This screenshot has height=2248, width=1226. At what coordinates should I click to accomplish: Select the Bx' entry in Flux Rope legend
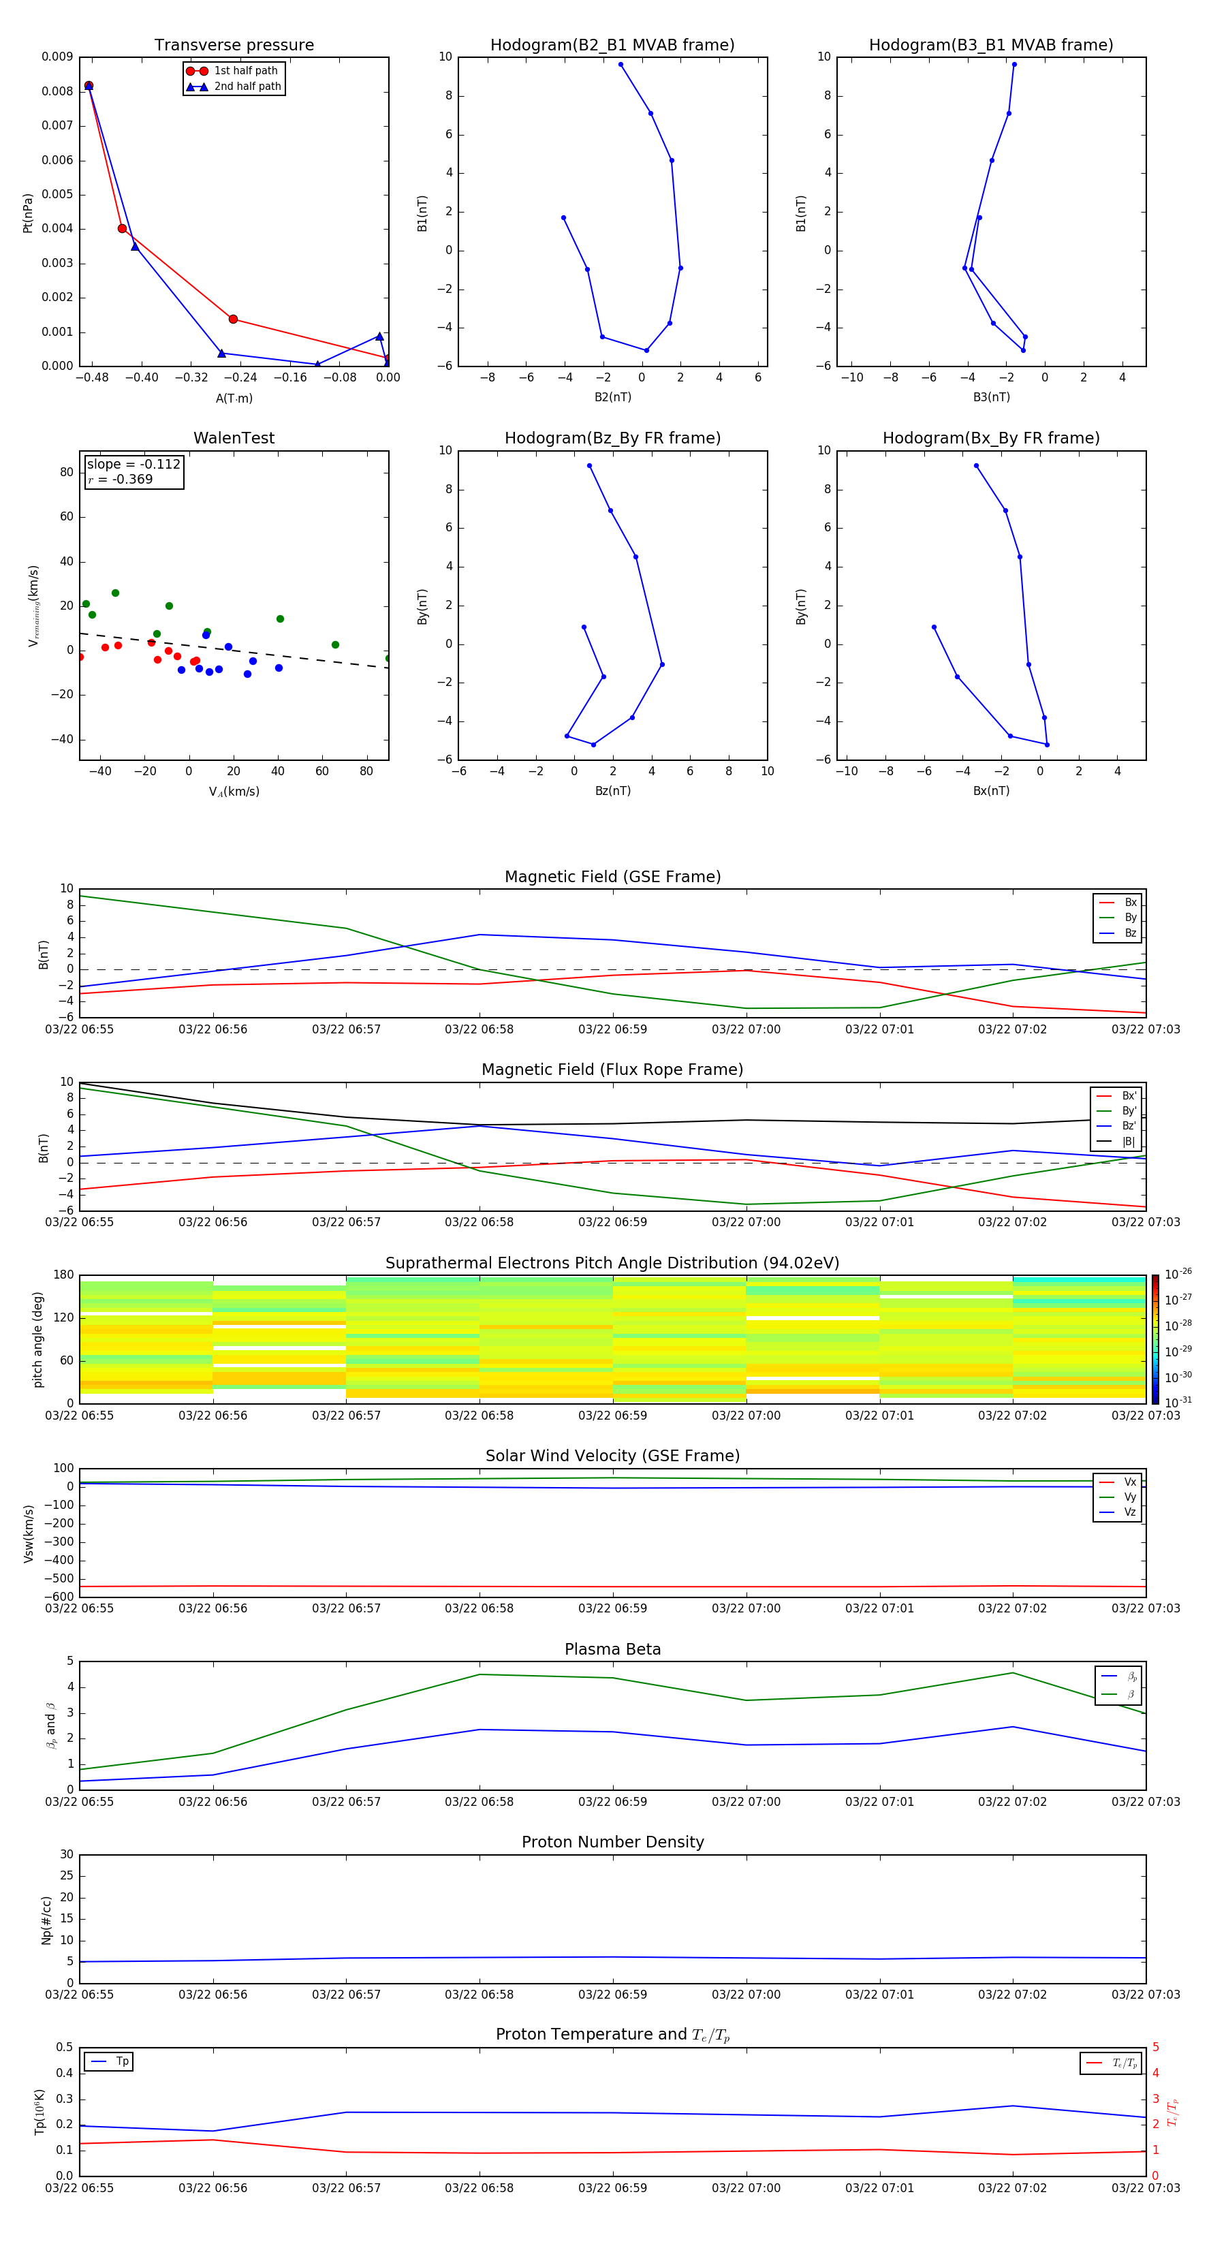tap(1117, 1096)
